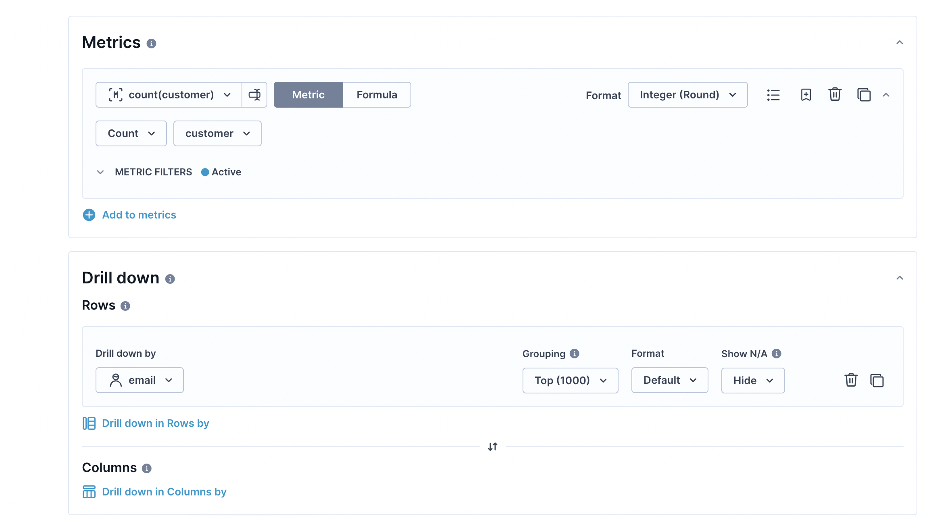Click the rename icon beside count(customer)
The height and width of the screenshot is (516, 929).
(254, 95)
